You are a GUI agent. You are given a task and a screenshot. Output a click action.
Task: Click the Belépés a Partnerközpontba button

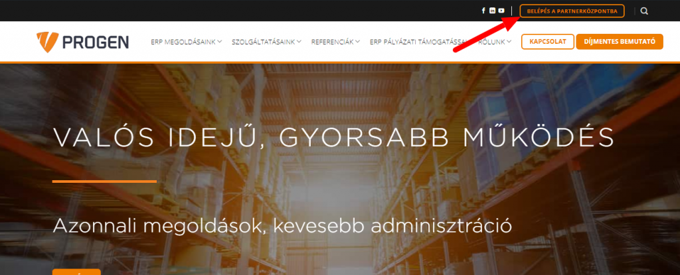pyautogui.click(x=572, y=11)
